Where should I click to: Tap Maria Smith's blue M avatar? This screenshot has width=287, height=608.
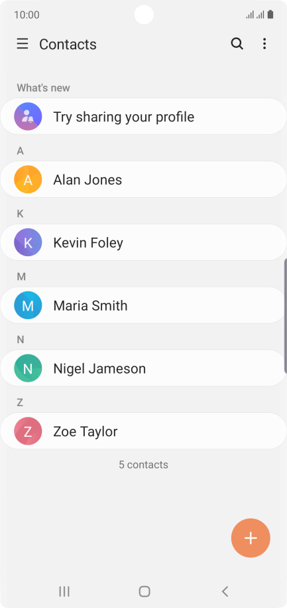click(28, 305)
